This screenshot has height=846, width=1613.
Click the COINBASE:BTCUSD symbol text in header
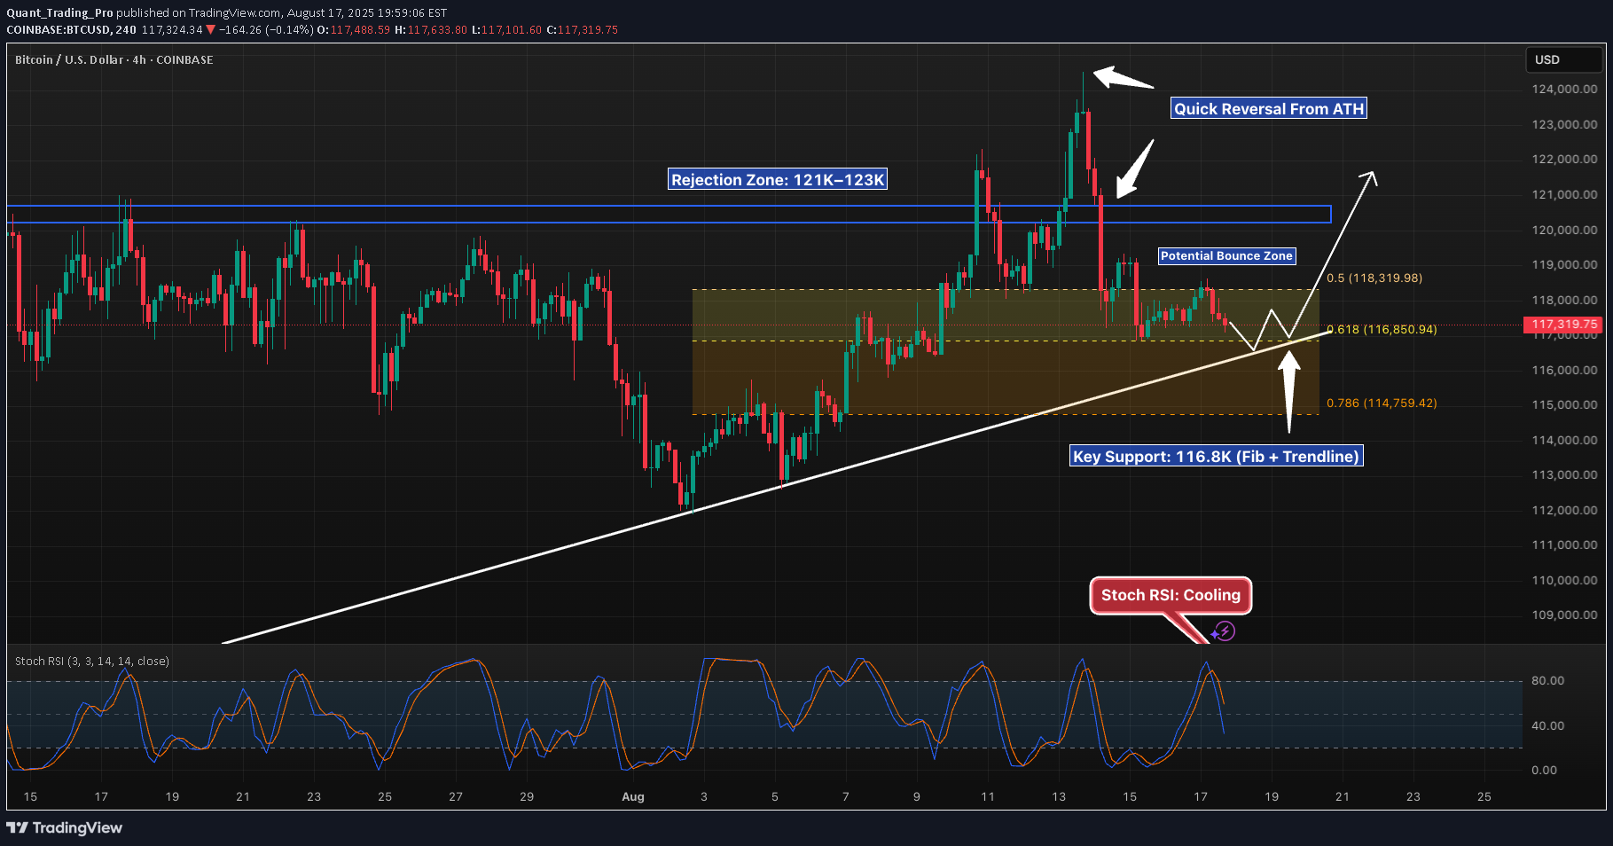(x=59, y=29)
